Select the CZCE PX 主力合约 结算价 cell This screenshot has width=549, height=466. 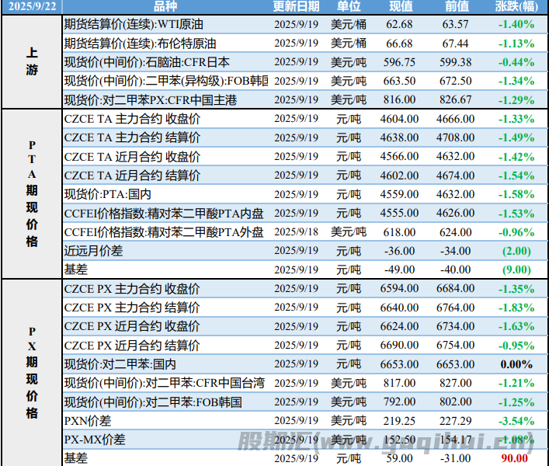[132, 308]
